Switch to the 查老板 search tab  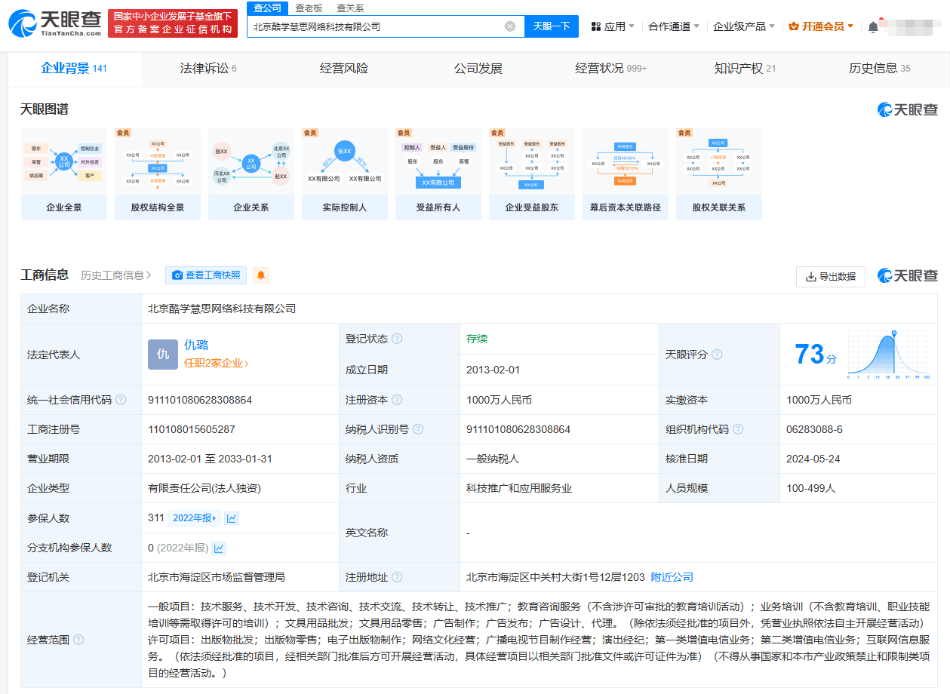pyautogui.click(x=309, y=8)
